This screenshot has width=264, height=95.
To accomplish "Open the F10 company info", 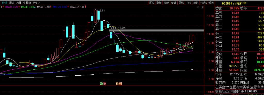I will [188, 3].
